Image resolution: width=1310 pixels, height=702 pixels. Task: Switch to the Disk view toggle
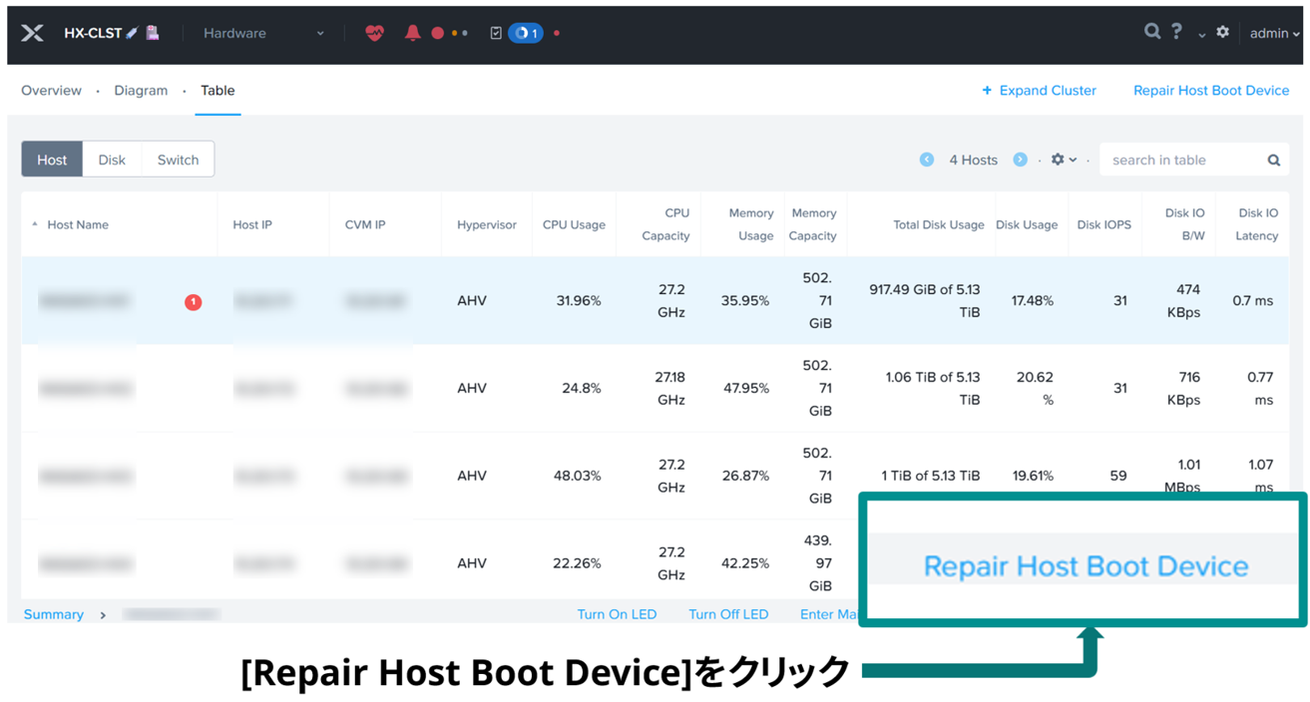[x=112, y=160]
